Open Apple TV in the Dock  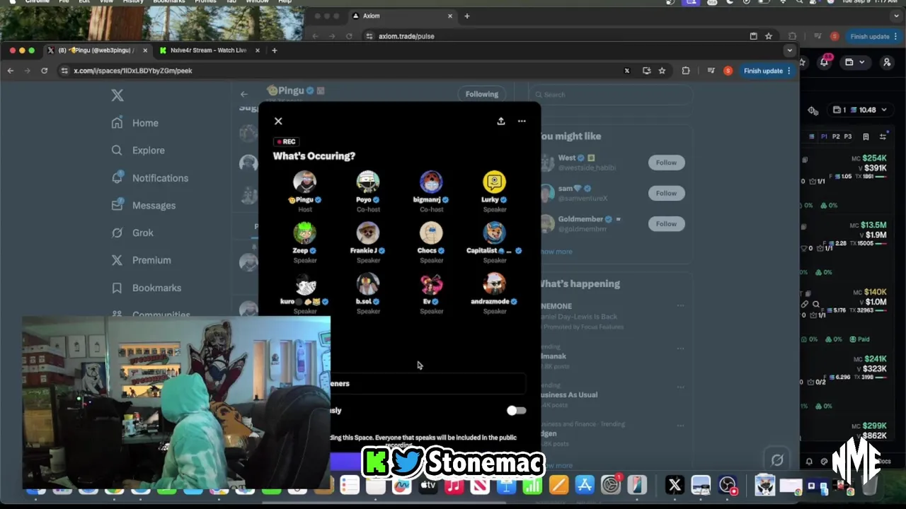[x=428, y=486]
